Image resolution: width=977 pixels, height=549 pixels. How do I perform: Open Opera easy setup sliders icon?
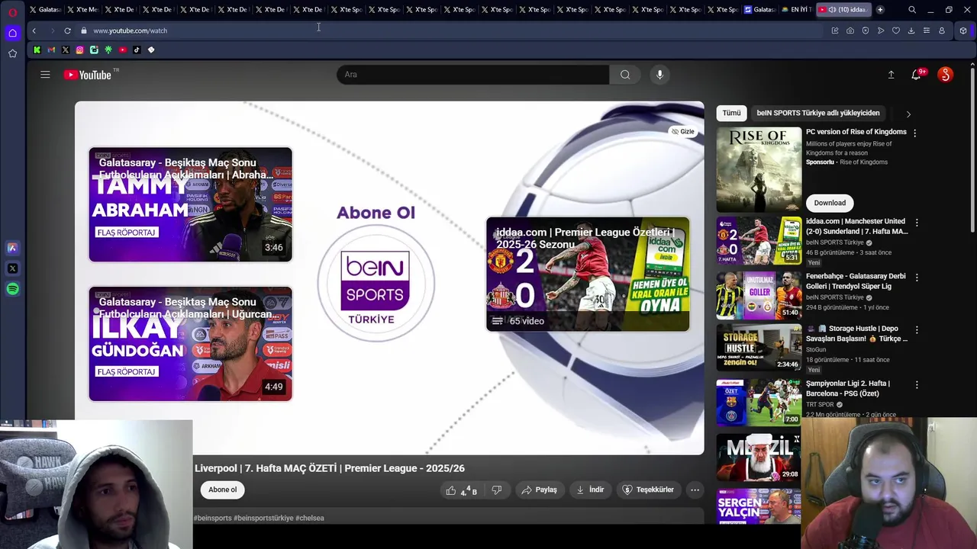click(927, 30)
